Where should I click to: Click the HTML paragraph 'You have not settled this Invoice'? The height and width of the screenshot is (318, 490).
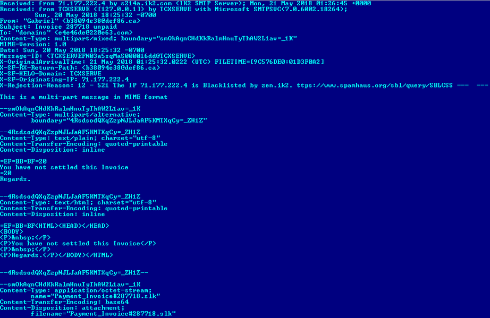(78, 244)
